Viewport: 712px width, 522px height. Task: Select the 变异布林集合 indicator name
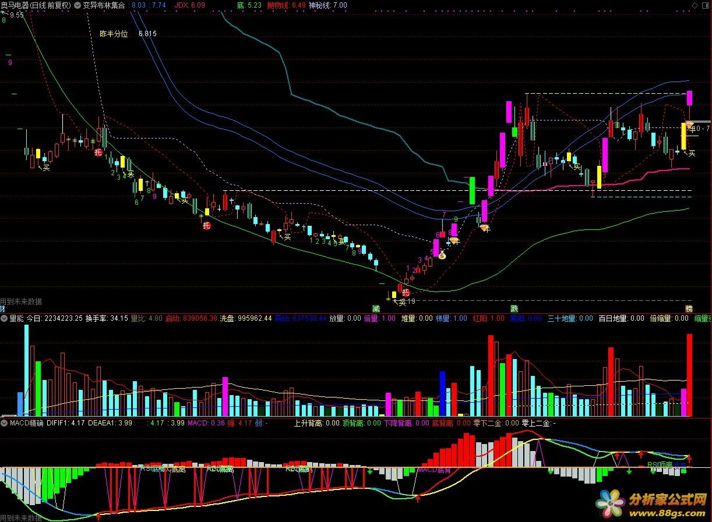104,5
